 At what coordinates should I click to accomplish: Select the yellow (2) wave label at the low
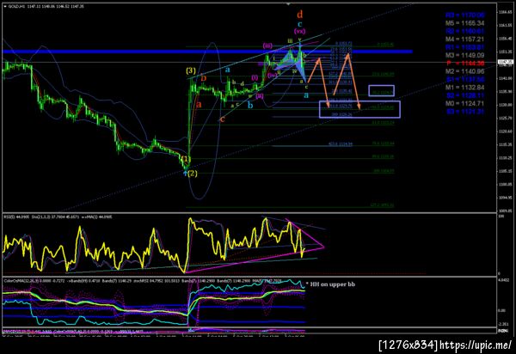pos(192,174)
